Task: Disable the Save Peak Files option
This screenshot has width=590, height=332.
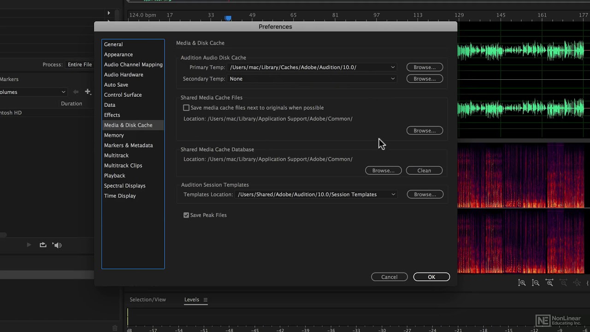Action: (x=186, y=215)
